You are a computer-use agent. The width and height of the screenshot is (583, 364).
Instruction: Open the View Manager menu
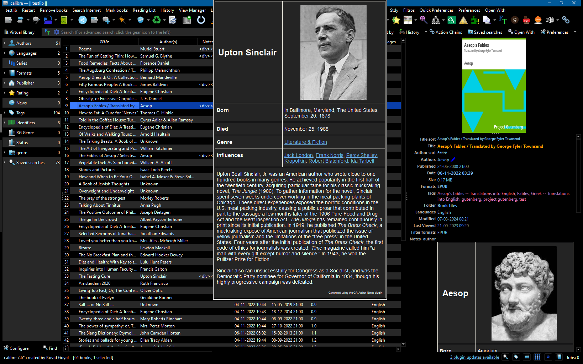click(x=192, y=10)
